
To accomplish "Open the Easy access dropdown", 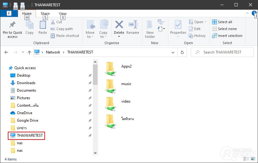I will pos(161,29).
